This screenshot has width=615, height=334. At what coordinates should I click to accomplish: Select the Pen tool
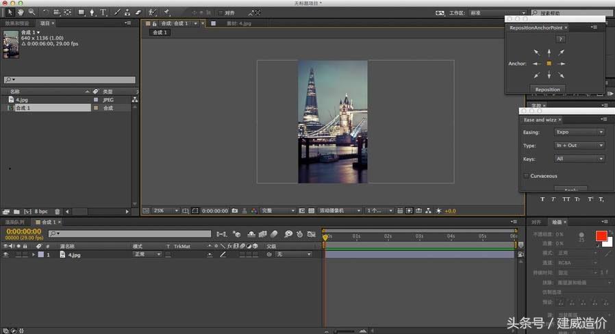point(92,12)
